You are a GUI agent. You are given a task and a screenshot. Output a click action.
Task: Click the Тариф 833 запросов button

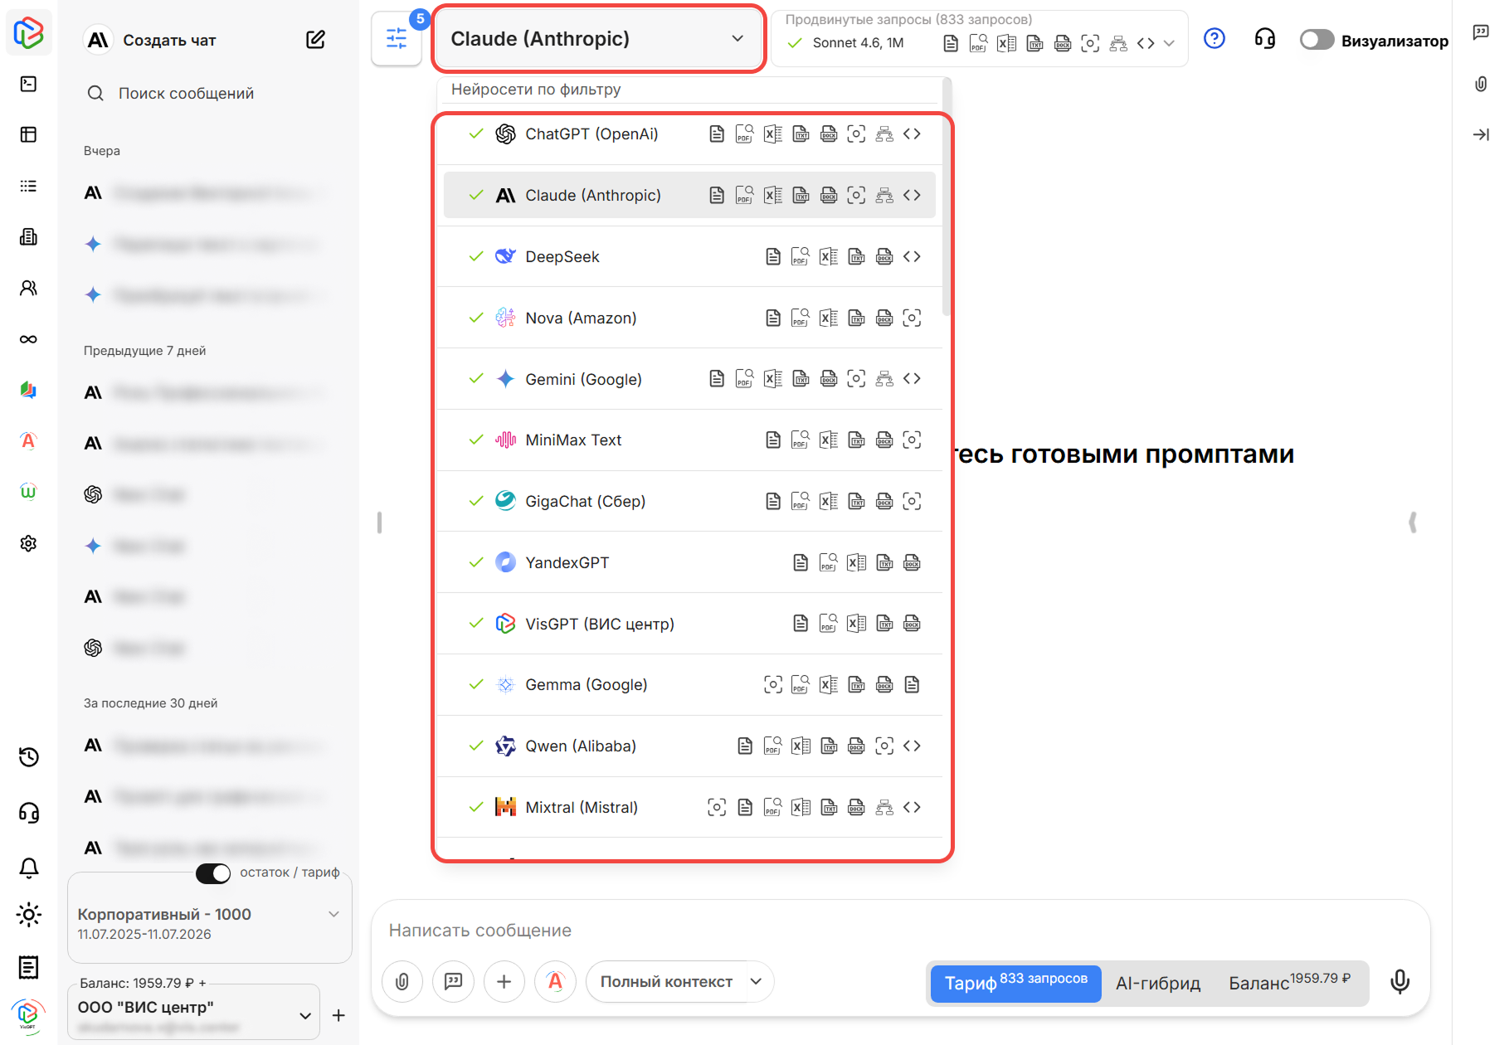pyautogui.click(x=1015, y=983)
